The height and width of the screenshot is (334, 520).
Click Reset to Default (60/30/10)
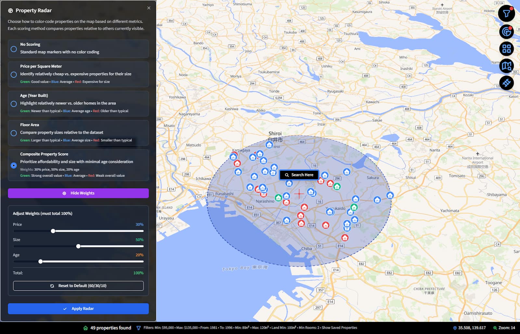(x=78, y=286)
